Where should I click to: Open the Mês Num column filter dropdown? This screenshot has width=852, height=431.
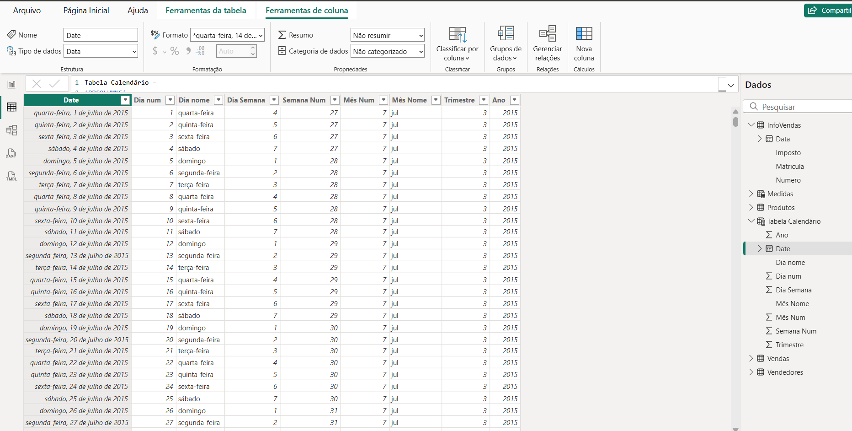point(383,100)
